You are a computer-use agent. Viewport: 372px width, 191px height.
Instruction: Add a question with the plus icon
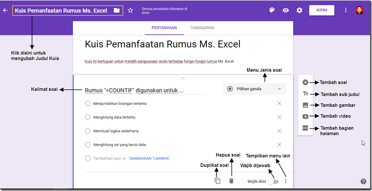click(305, 83)
